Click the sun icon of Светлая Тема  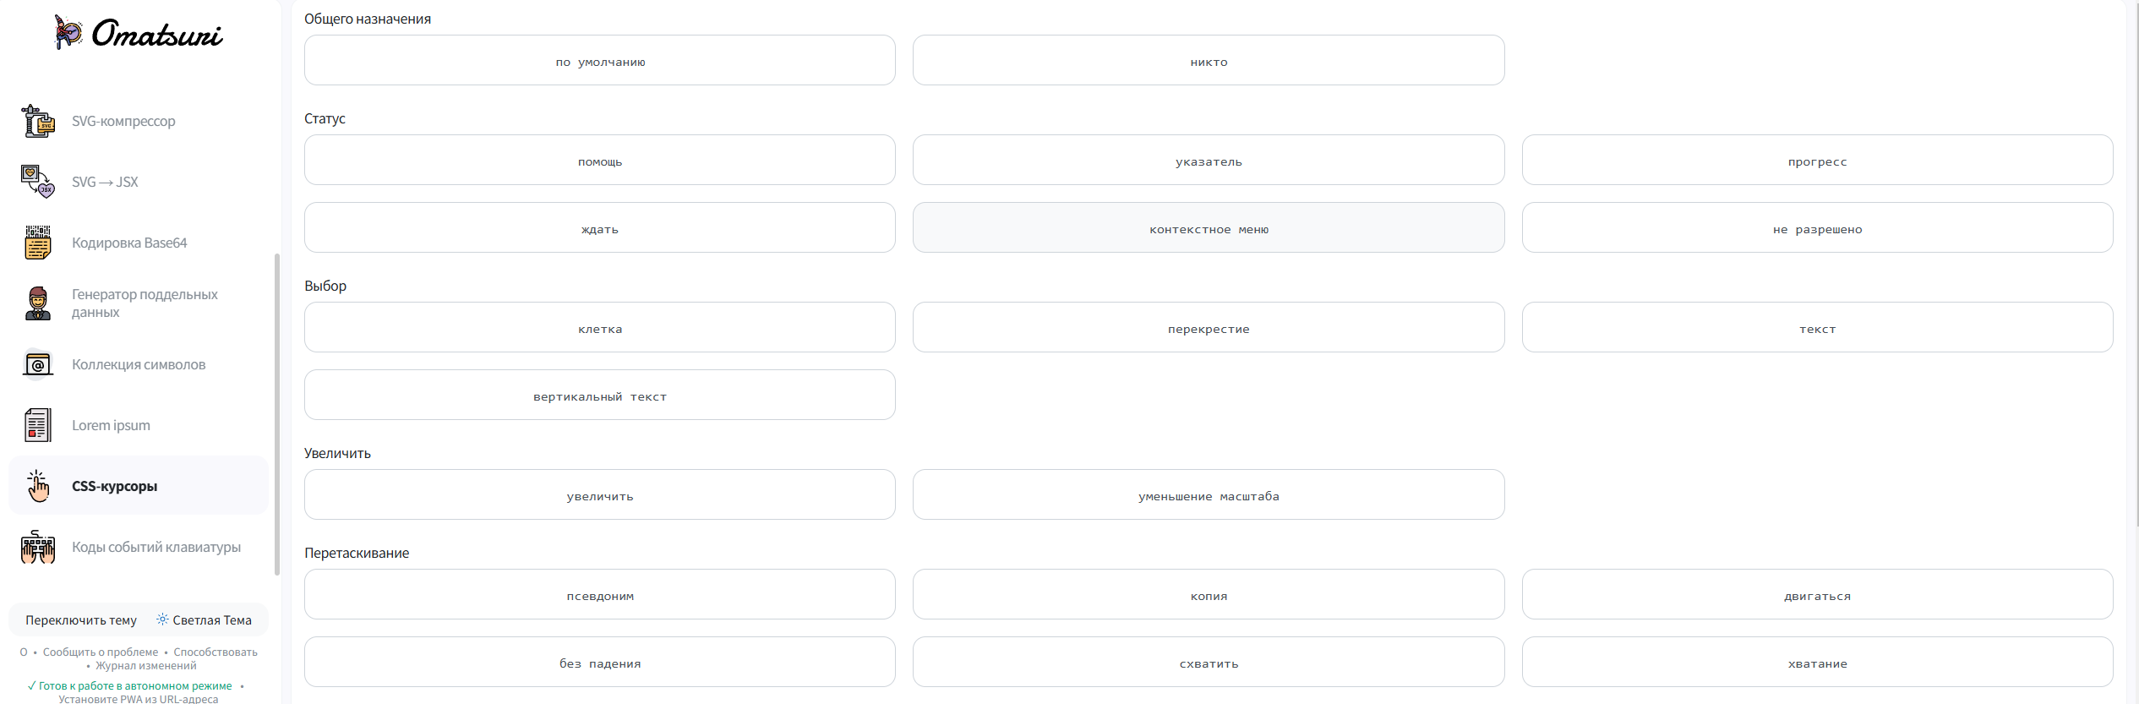click(x=162, y=619)
